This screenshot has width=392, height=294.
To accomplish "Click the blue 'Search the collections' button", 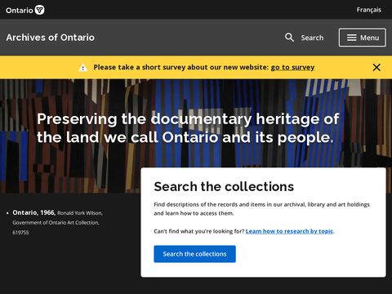I will (194, 254).
